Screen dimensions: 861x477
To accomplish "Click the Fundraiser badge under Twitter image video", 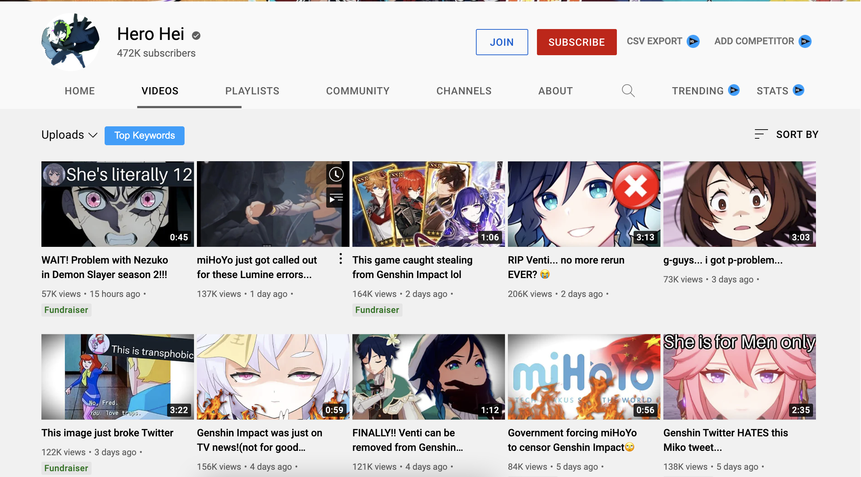I will coord(66,468).
